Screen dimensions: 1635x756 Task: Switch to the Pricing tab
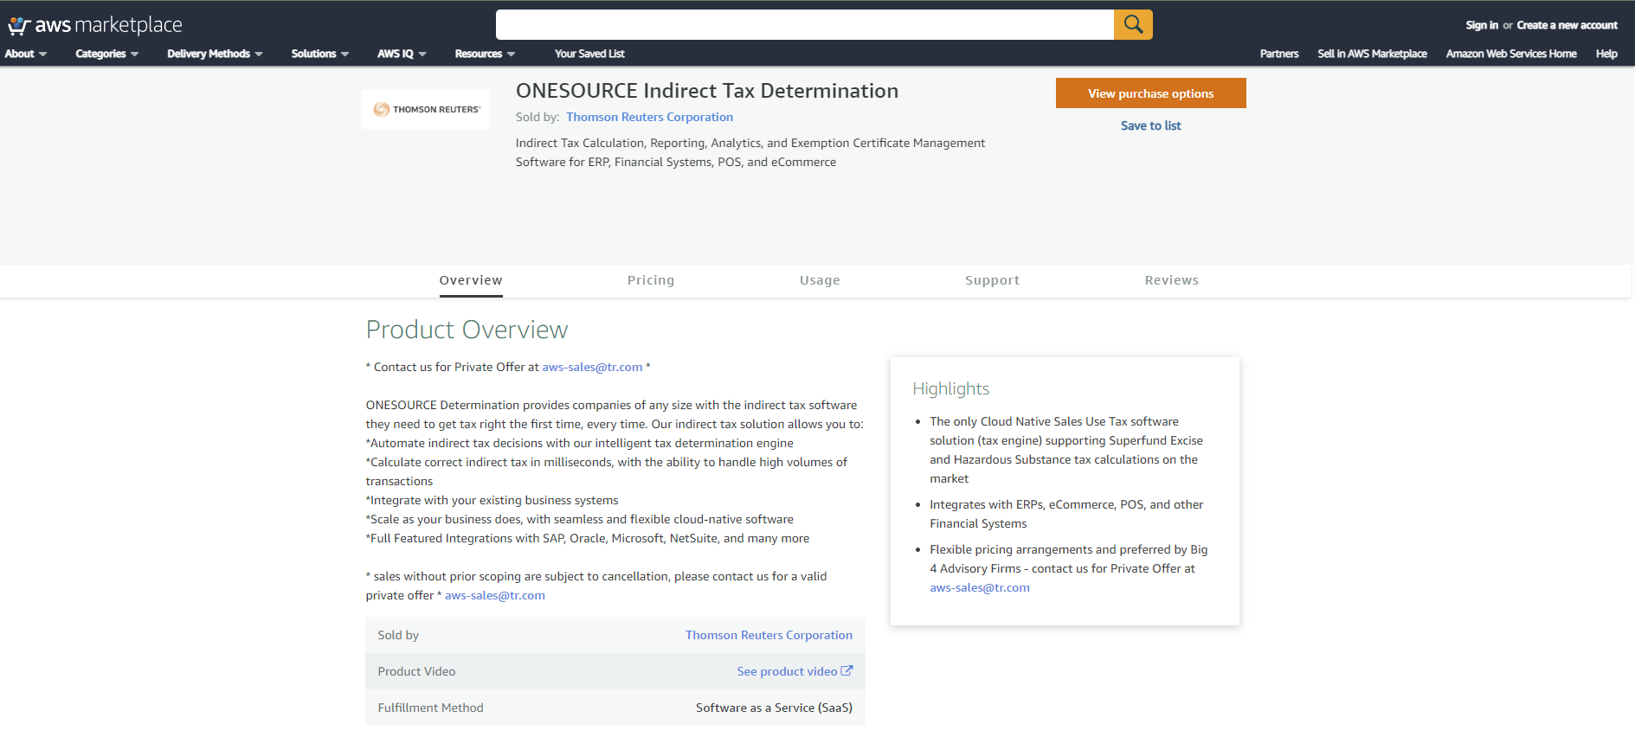651,280
